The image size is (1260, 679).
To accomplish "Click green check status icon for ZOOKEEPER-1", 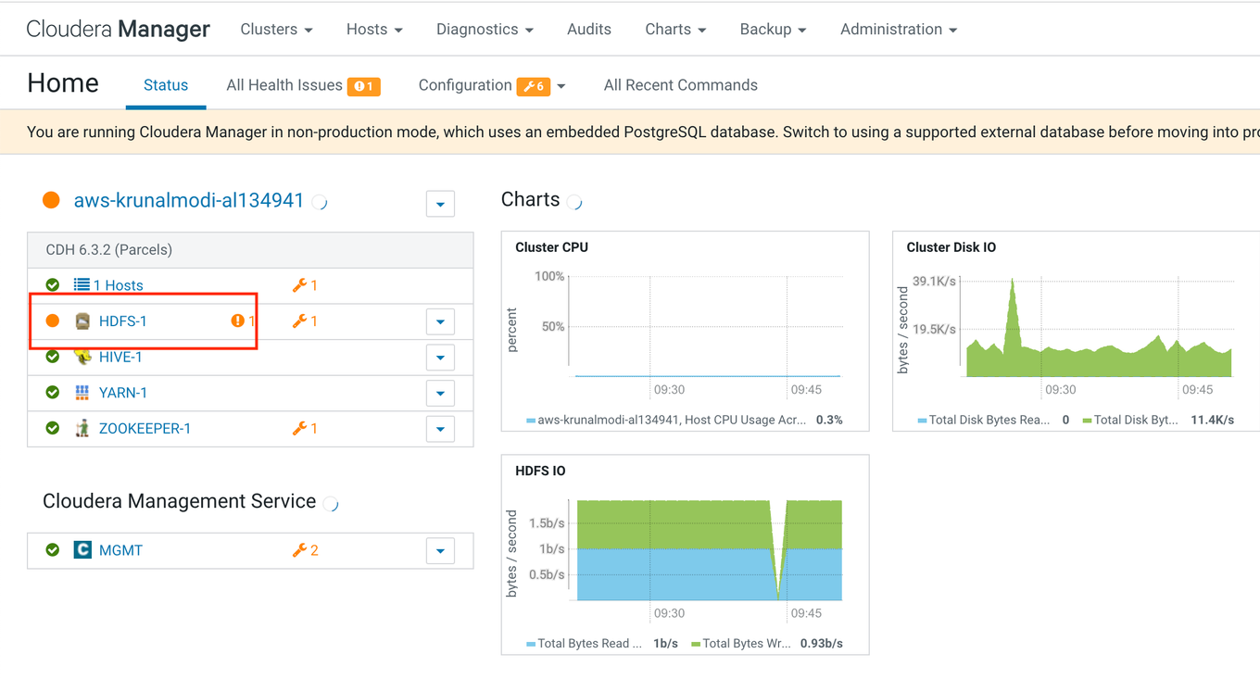I will pos(53,428).
